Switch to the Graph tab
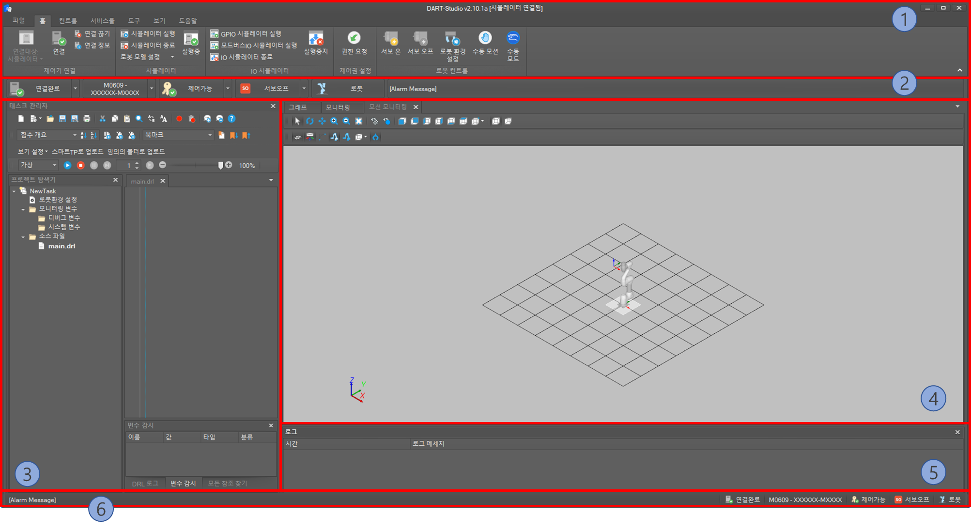Screen dimensions: 971x531 (x=298, y=107)
